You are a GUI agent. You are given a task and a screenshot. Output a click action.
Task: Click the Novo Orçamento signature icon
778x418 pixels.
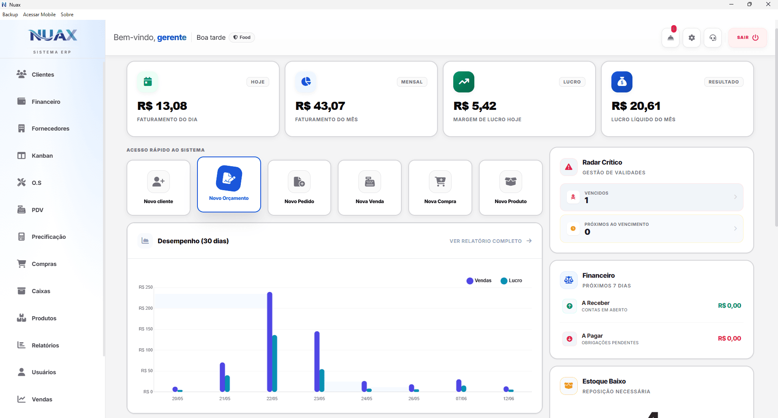[x=229, y=178]
